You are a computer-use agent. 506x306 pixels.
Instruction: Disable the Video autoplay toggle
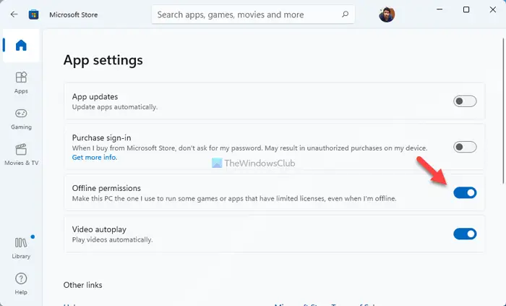[465, 234]
